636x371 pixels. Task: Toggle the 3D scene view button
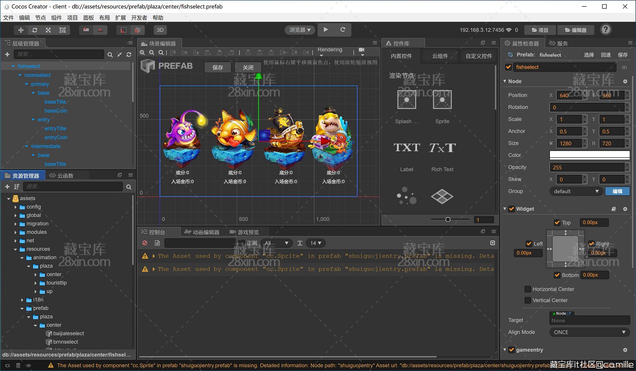[x=160, y=30]
